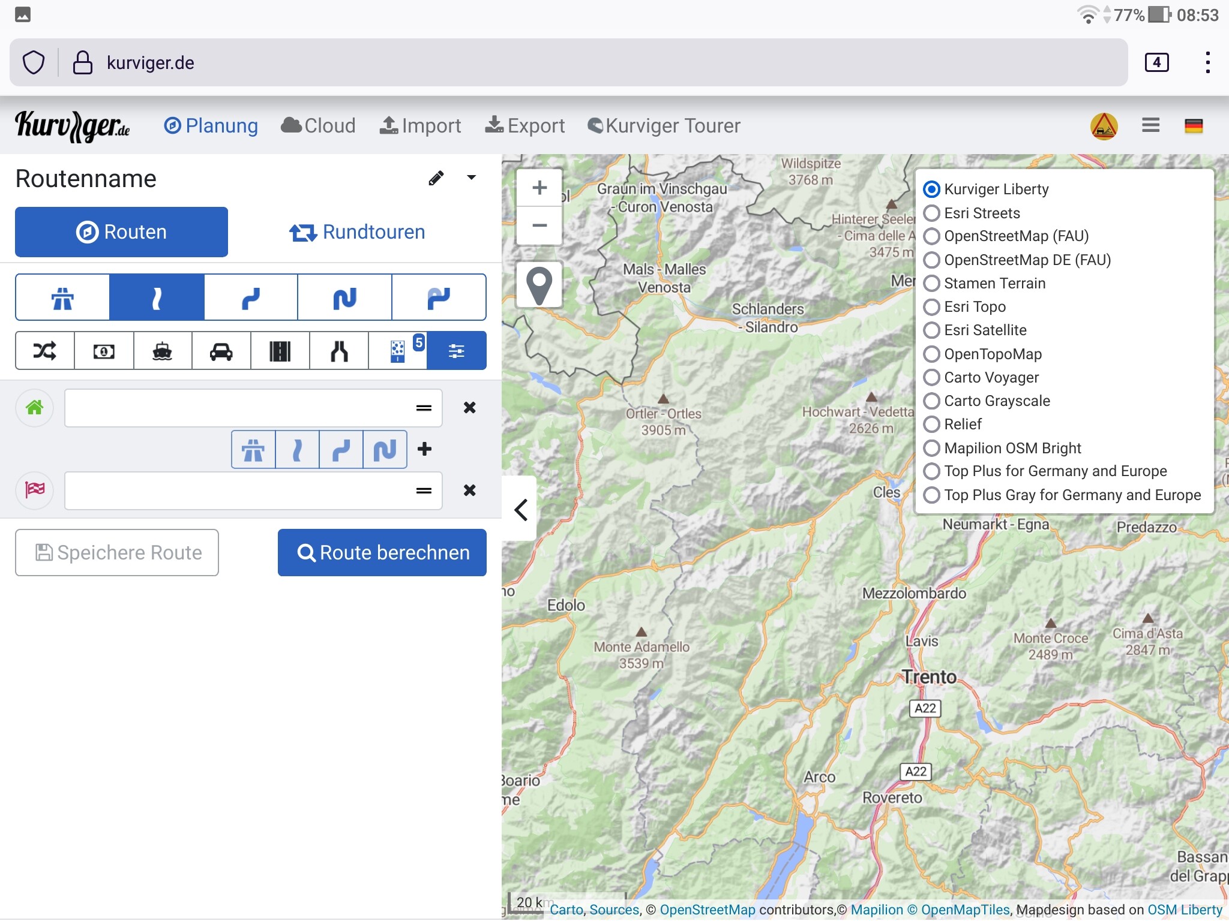1229x921 pixels.
Task: Switch to the Rundtouren tab
Action: (357, 232)
